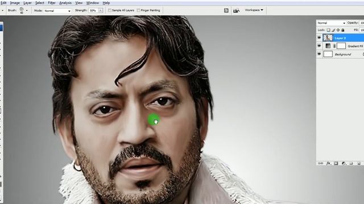The height and width of the screenshot is (204, 364).
Task: Open the smudge Mode dropdown
Action: [x=57, y=11]
